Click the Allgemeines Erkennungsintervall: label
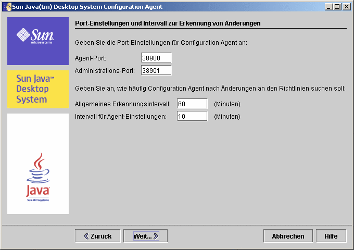This screenshot has width=354, height=250. pos(122,104)
